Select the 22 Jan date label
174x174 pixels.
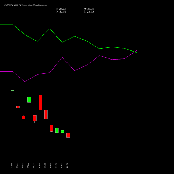[x=17, y=166]
